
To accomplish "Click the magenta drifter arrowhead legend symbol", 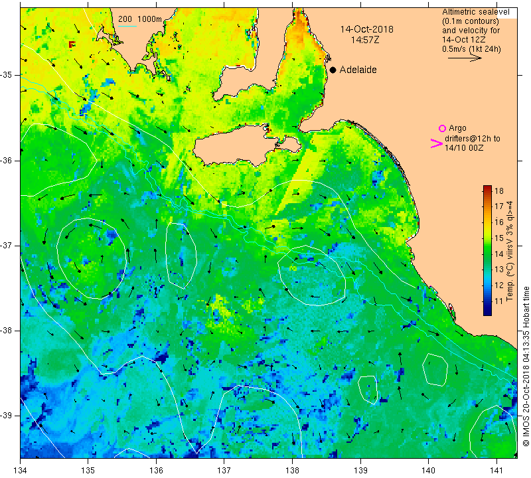I will tap(437, 143).
